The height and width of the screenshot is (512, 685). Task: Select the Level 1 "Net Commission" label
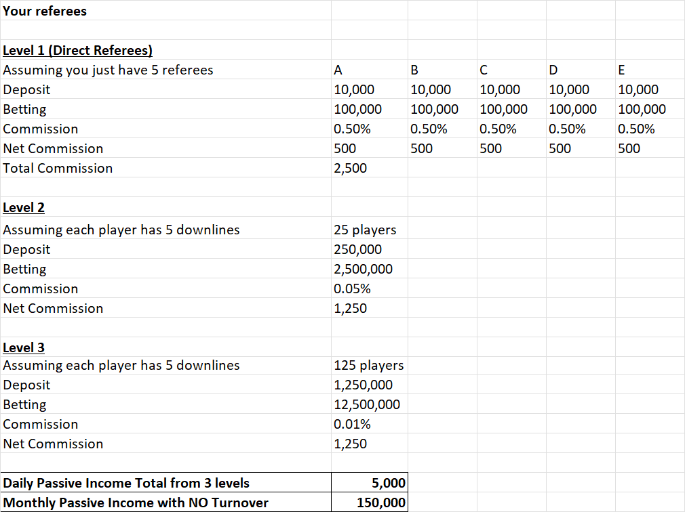(54, 148)
